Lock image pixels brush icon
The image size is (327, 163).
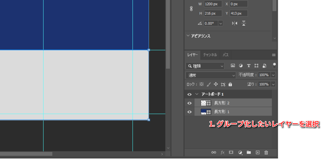(x=209, y=84)
